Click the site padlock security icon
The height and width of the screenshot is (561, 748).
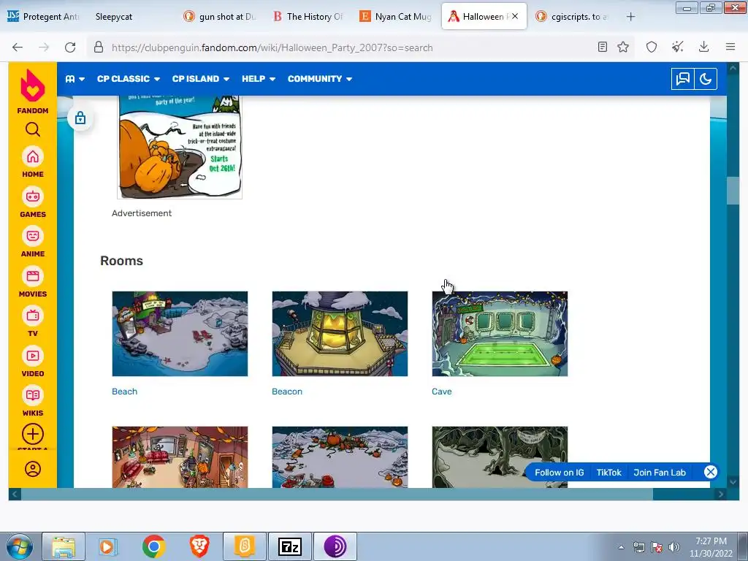[x=99, y=47]
